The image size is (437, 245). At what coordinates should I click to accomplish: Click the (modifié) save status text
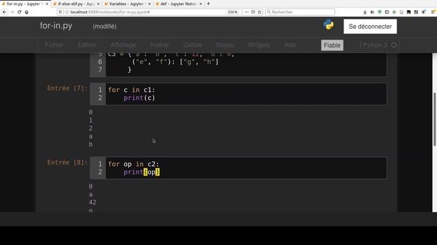point(104,27)
